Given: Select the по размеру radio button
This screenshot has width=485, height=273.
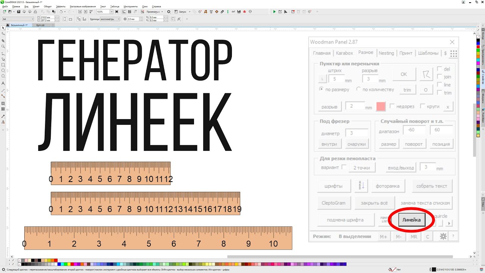Looking at the screenshot, I should (321, 89).
